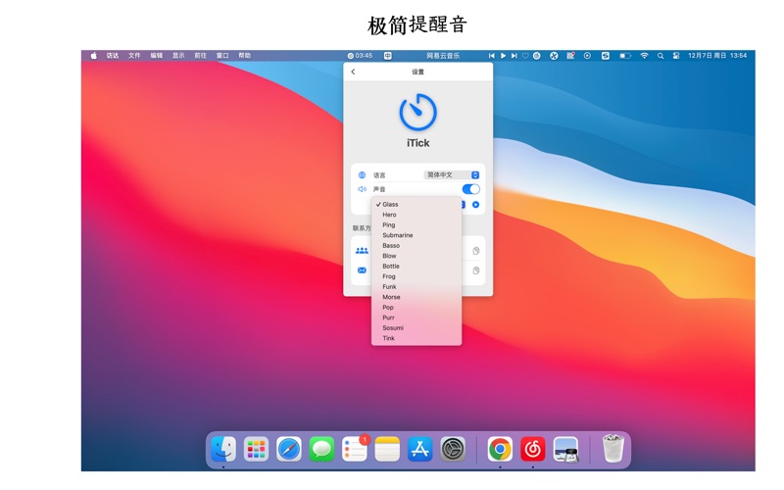Launch Safari from the dock
This screenshot has width=784, height=490.
288,449
